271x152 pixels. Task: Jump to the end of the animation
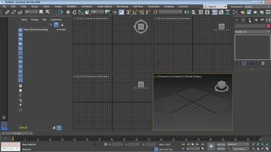[x=202, y=144]
